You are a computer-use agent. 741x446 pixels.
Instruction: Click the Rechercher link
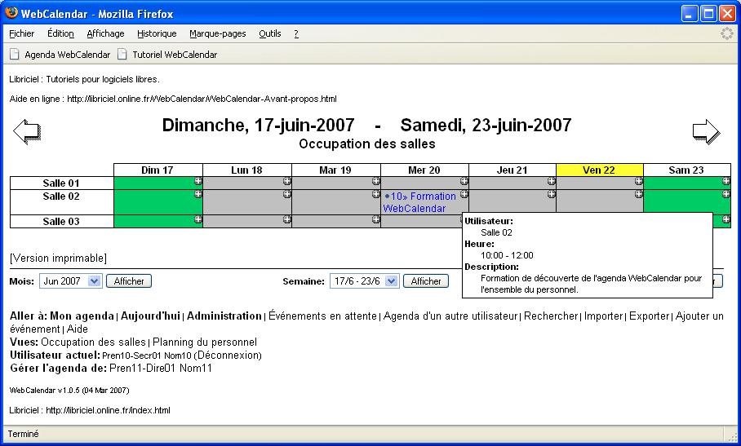[551, 316]
